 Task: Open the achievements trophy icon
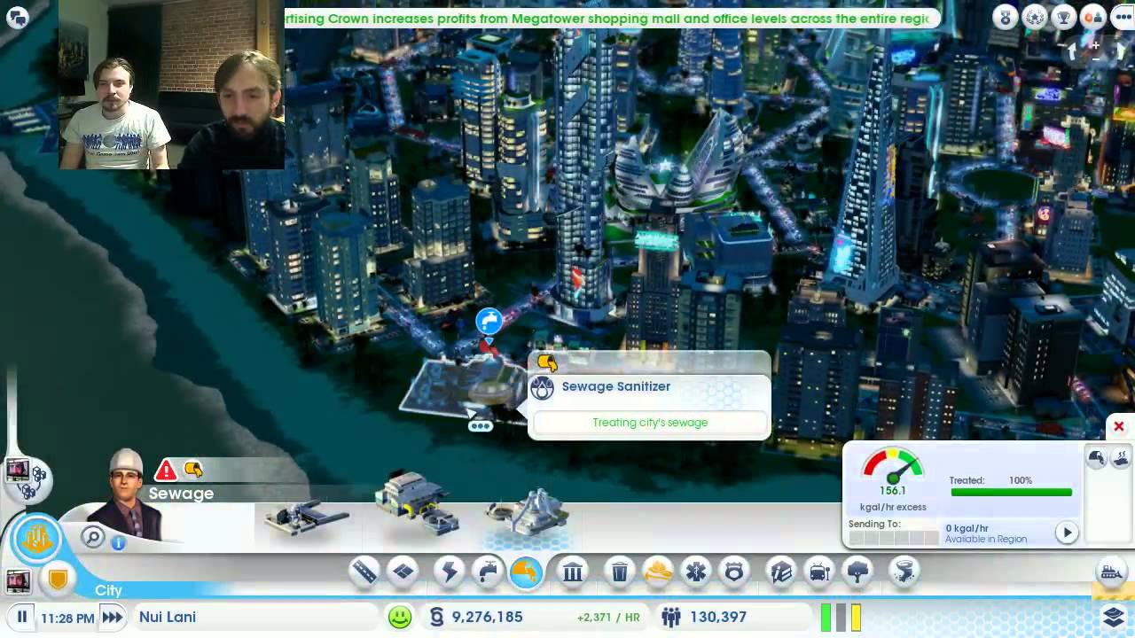pos(1063,17)
